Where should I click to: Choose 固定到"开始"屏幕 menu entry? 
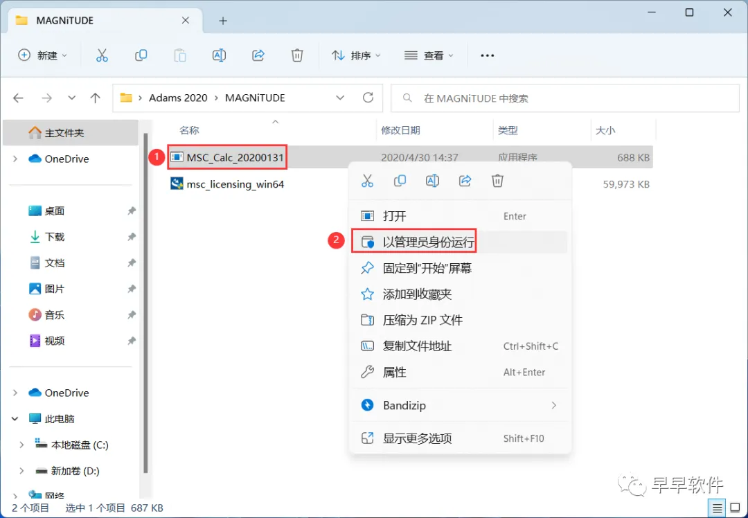coord(459,268)
